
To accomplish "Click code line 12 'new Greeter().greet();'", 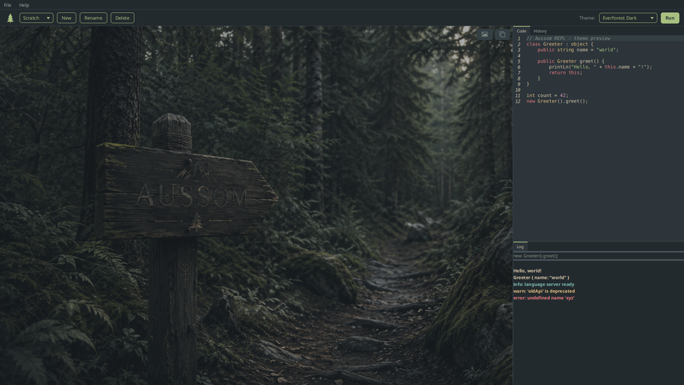I will click(x=557, y=101).
